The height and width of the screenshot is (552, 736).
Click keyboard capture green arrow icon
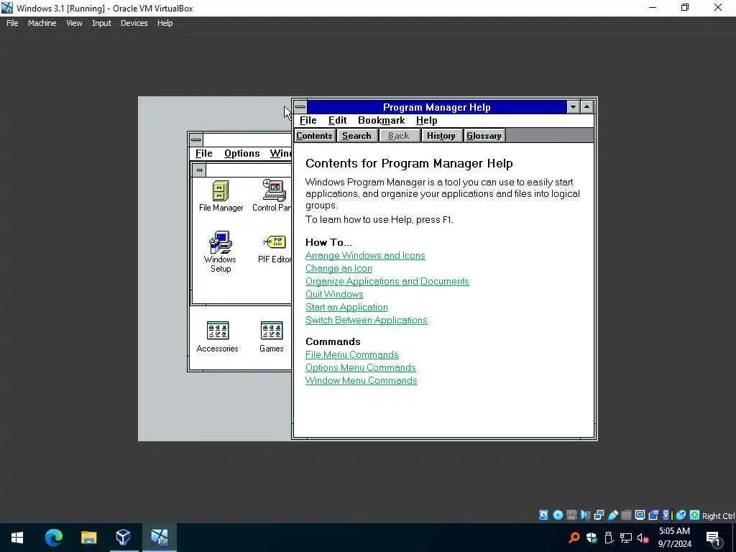coord(695,515)
